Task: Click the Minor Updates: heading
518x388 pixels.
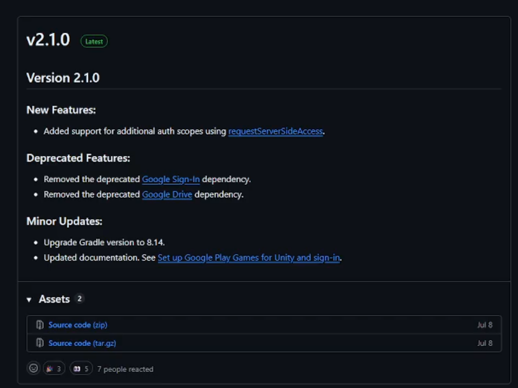Action: pyautogui.click(x=64, y=222)
